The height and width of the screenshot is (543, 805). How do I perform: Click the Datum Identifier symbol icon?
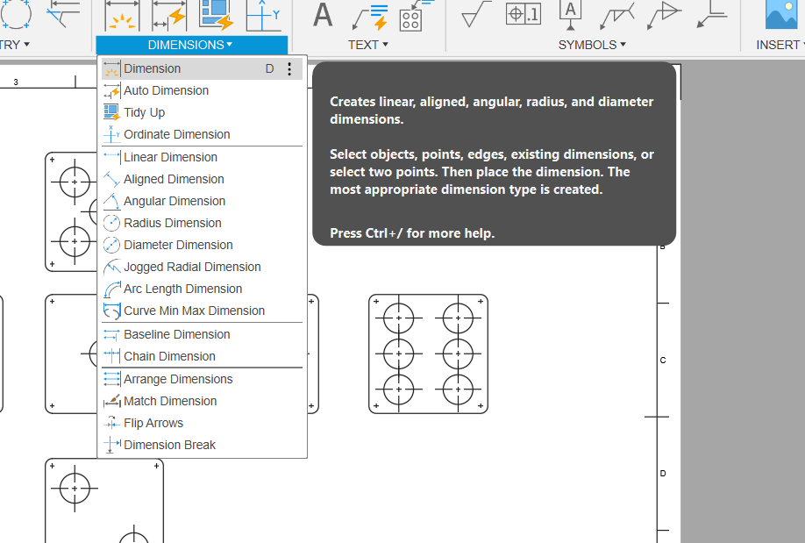tap(570, 14)
